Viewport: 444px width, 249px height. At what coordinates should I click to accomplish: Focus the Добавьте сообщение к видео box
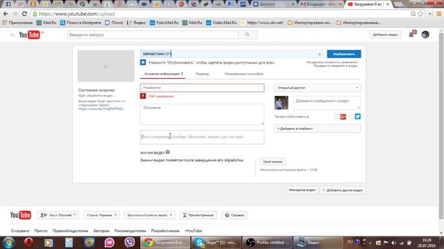[x=327, y=103]
